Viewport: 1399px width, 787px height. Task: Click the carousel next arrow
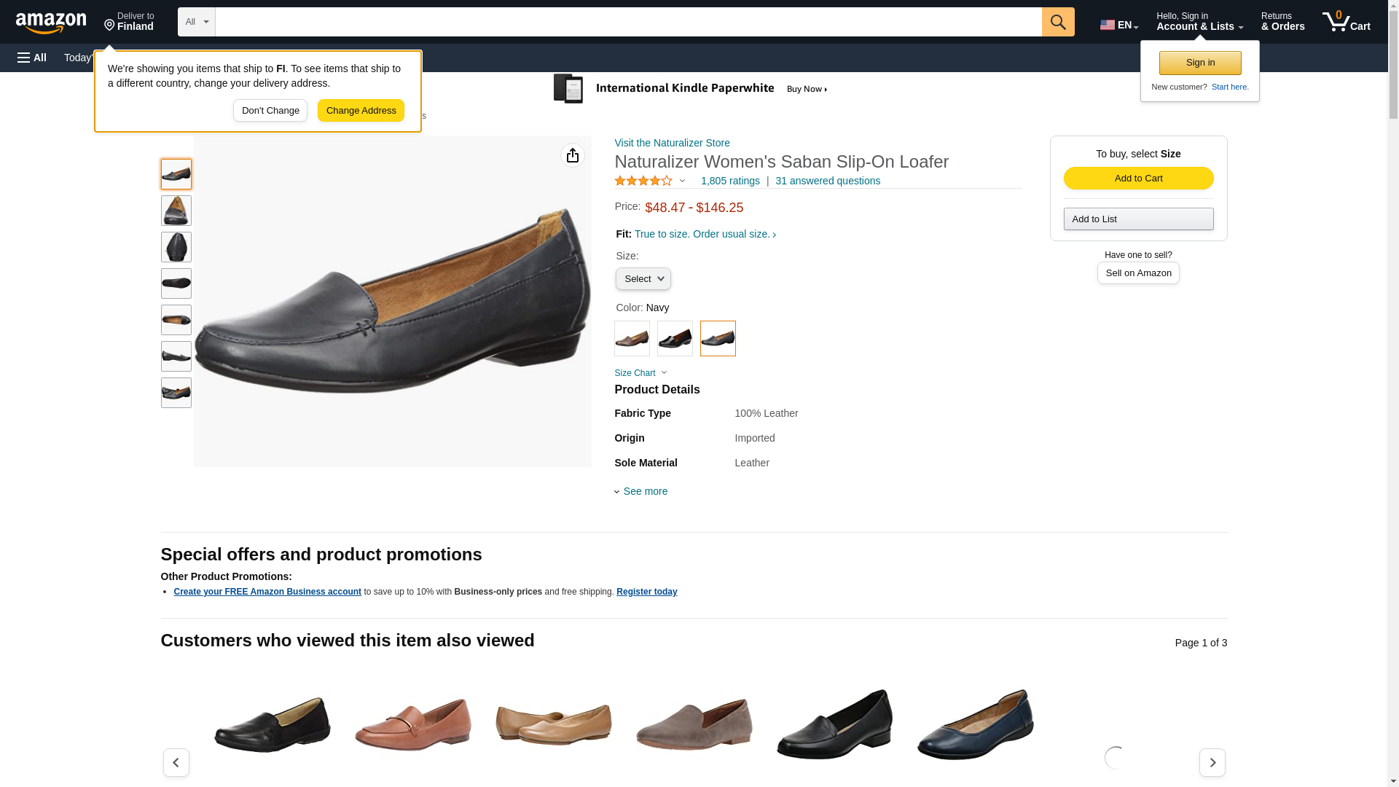(x=1212, y=762)
